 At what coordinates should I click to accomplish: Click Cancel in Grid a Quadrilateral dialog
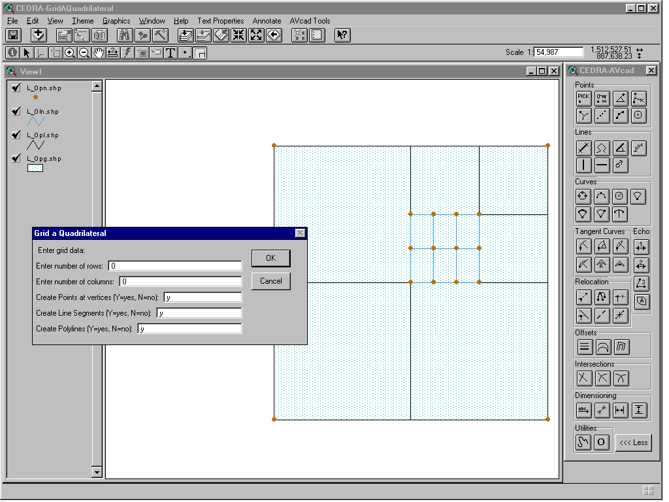[271, 281]
